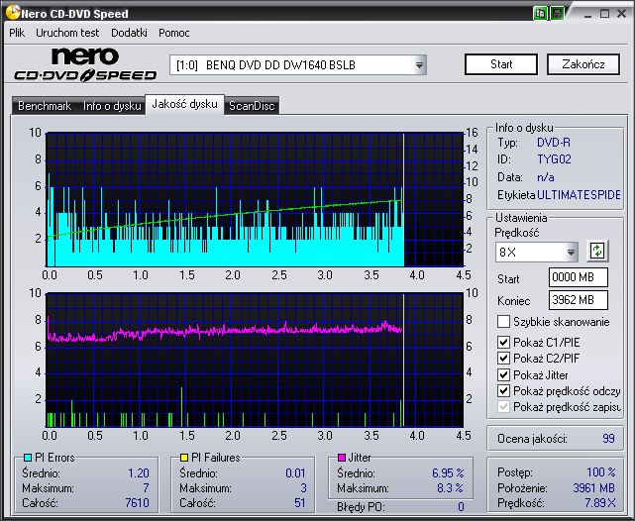635x521 pixels.
Task: Expand the 8X speed dropdown
Action: click(571, 253)
